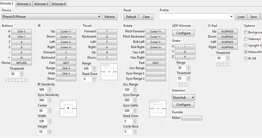
Task: Configure the Nunchuk extension
Action: click(183, 105)
